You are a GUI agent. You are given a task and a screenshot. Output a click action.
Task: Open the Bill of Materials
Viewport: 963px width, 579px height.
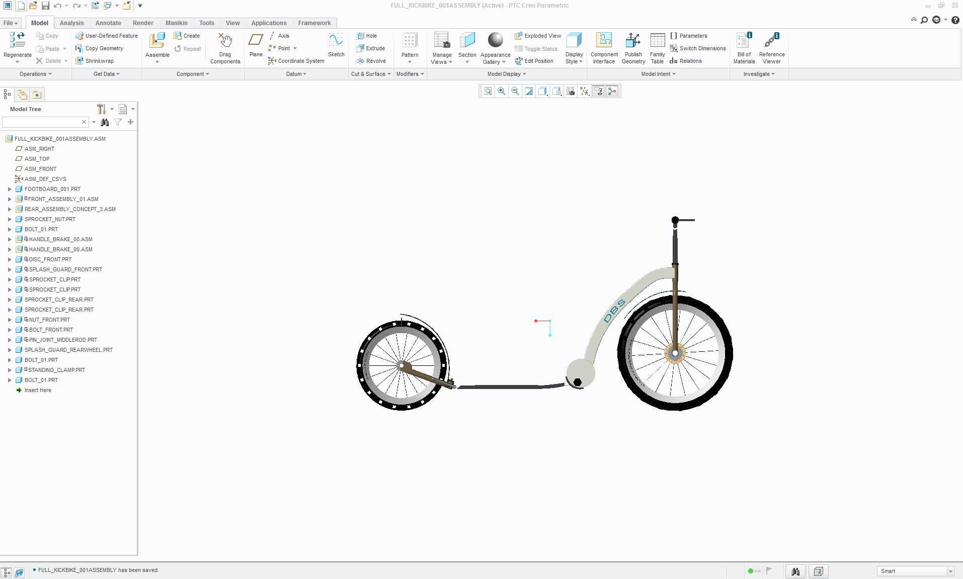744,49
